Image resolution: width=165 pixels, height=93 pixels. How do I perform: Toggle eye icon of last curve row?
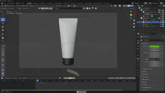161,26
